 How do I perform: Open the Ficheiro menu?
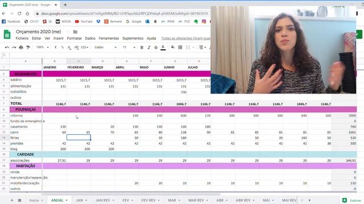(22, 39)
